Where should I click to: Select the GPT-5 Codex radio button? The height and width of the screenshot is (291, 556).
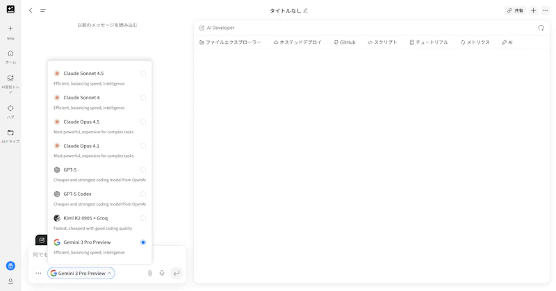143,194
